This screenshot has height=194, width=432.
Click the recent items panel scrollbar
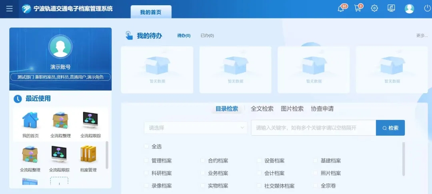[107, 154]
